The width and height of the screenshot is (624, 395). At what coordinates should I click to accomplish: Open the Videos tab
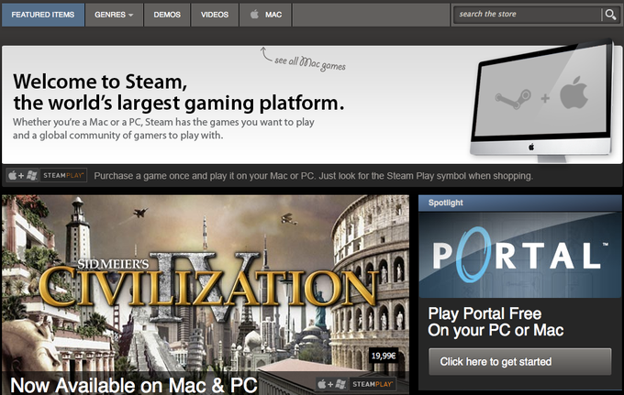pyautogui.click(x=215, y=15)
